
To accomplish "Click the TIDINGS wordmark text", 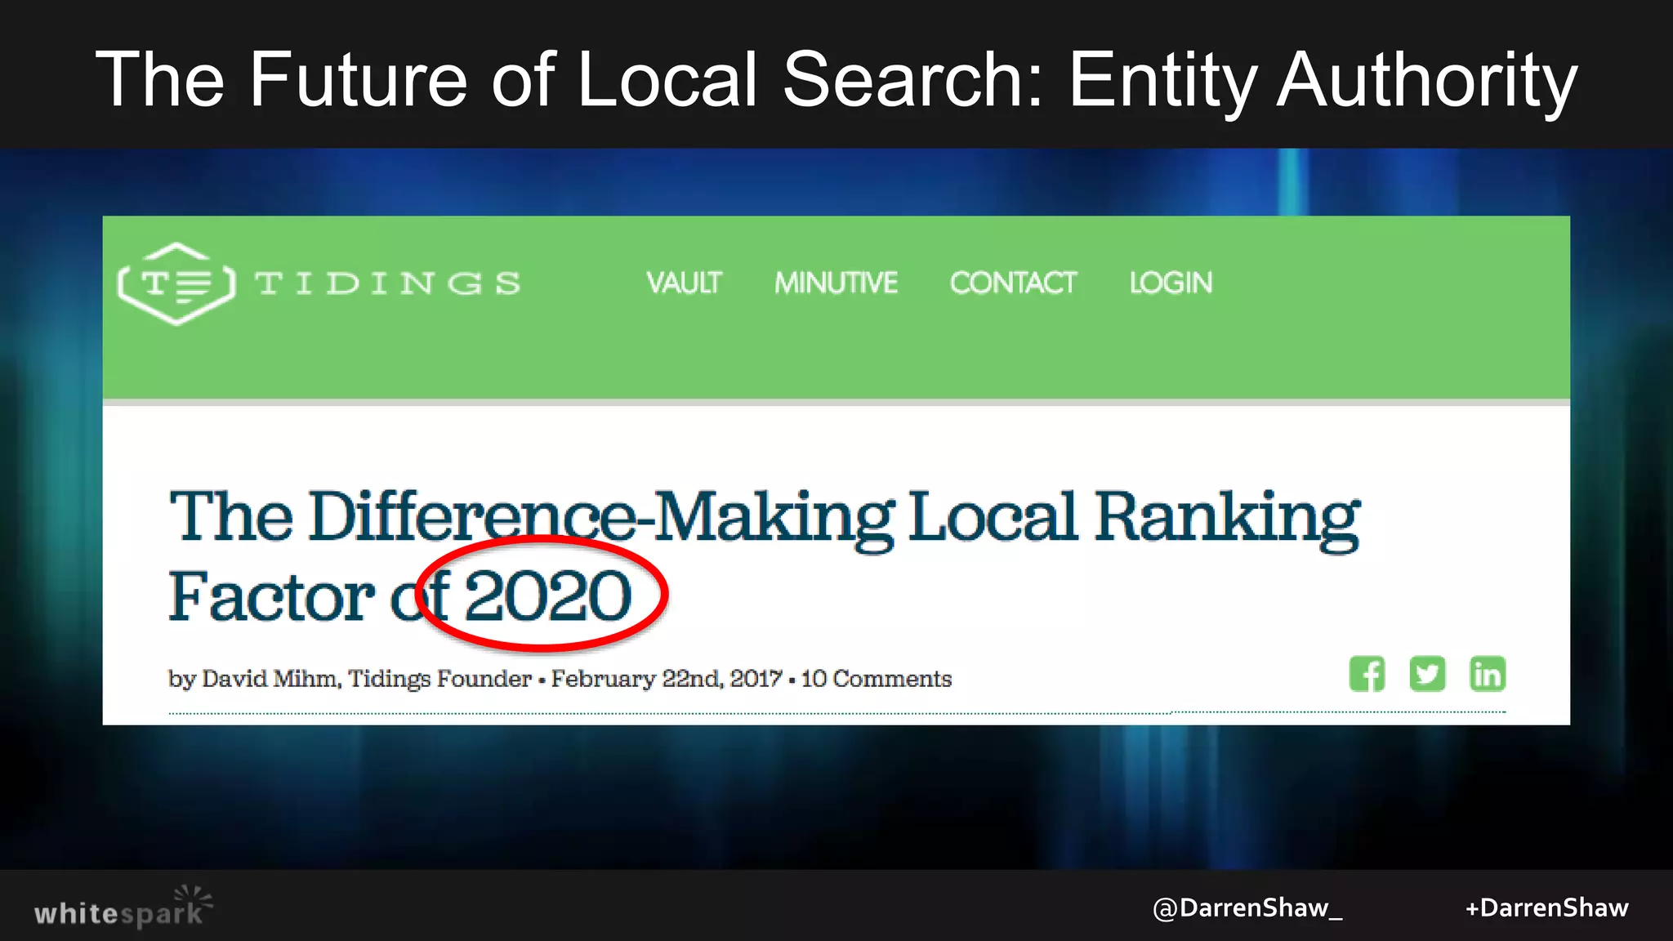I will [x=387, y=283].
